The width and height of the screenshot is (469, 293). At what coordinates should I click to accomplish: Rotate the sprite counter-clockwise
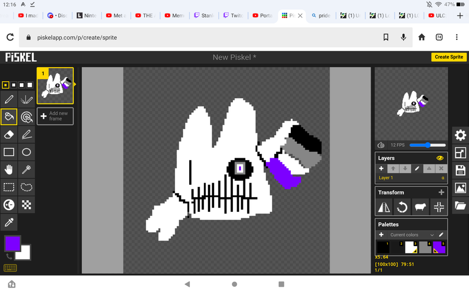pyautogui.click(x=402, y=207)
